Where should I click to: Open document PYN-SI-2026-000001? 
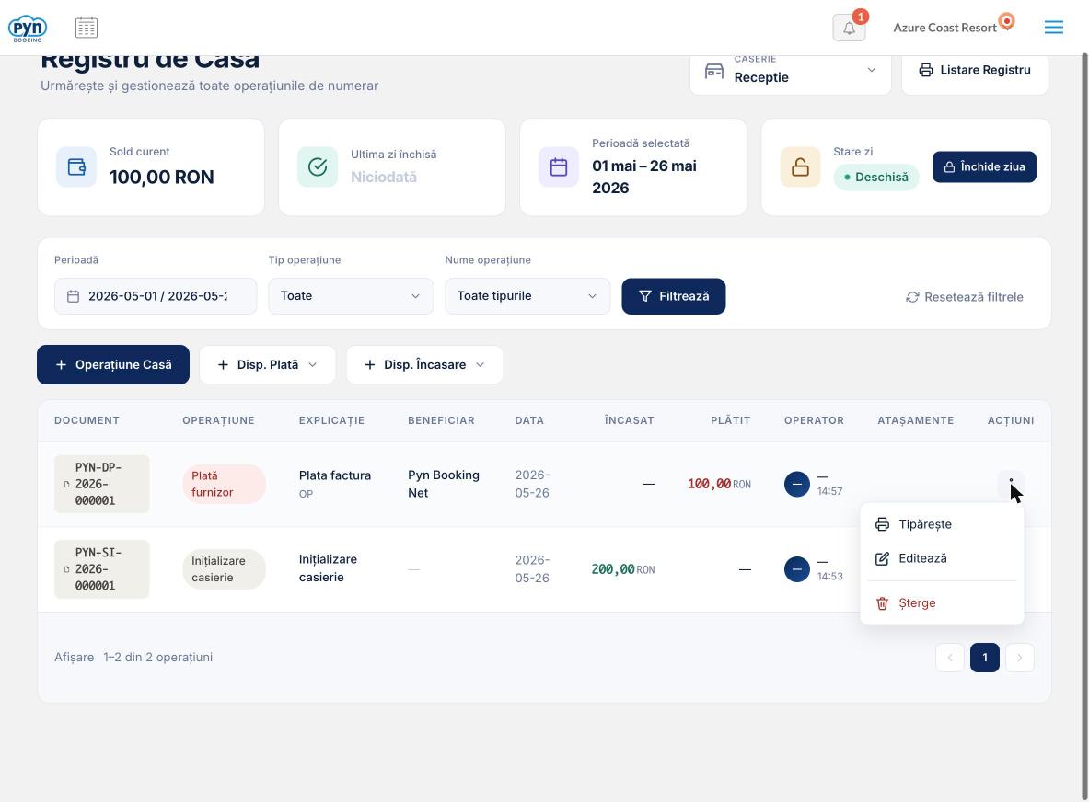(102, 569)
